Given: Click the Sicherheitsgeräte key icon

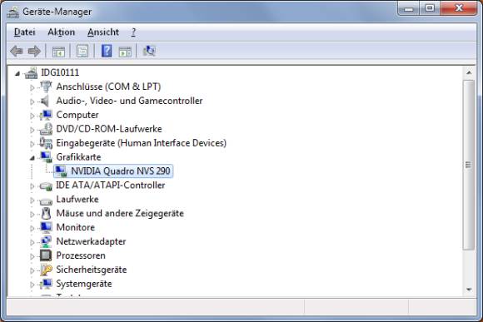Looking at the screenshot, I should (x=46, y=270).
